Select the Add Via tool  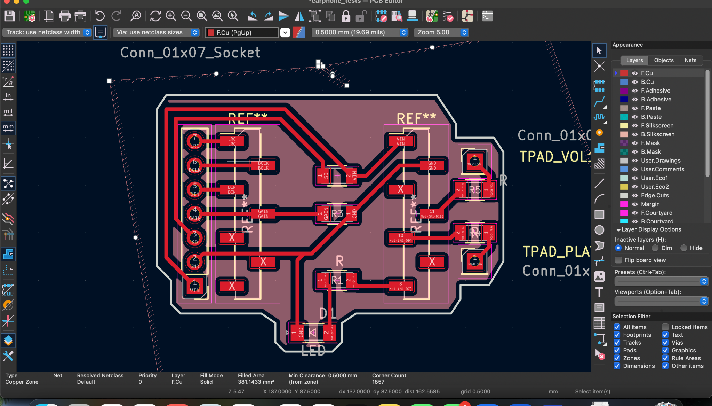[599, 132]
